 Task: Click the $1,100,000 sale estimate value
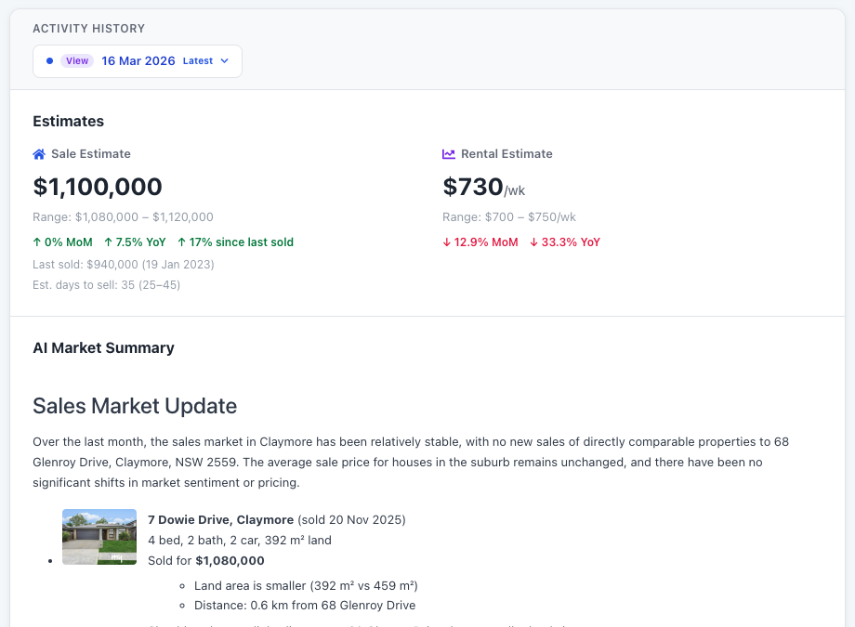click(98, 187)
